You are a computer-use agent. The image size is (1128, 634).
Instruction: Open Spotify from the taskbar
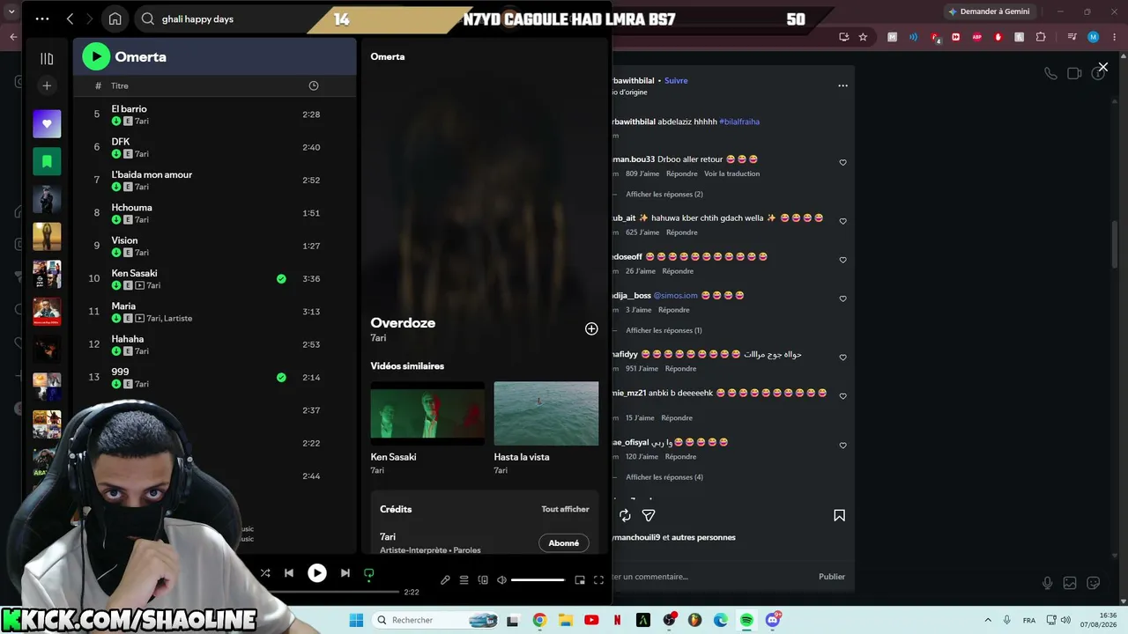(746, 620)
